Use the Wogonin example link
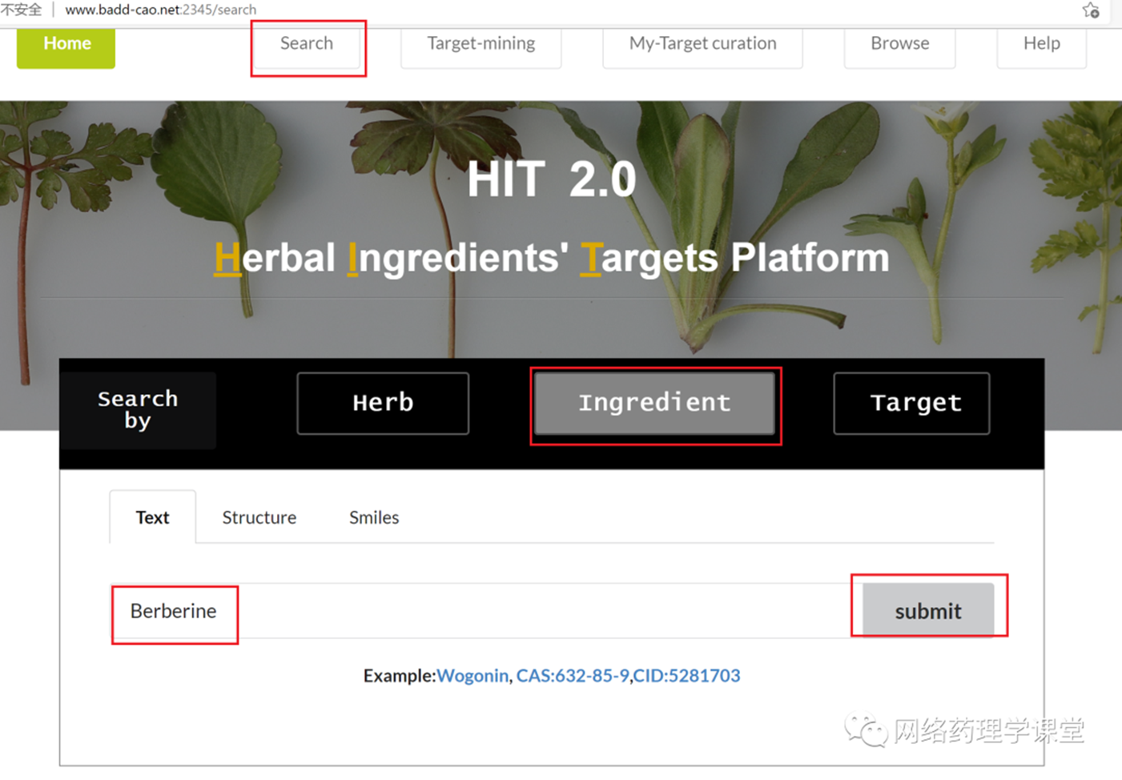The width and height of the screenshot is (1122, 780). tap(473, 676)
